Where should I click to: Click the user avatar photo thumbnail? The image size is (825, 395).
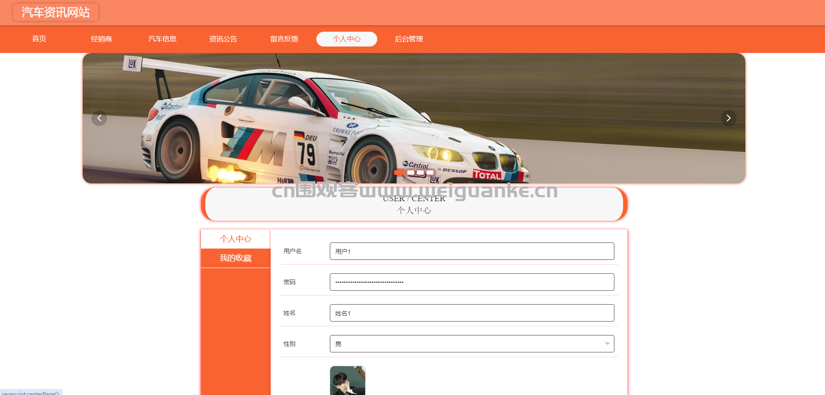(348, 381)
